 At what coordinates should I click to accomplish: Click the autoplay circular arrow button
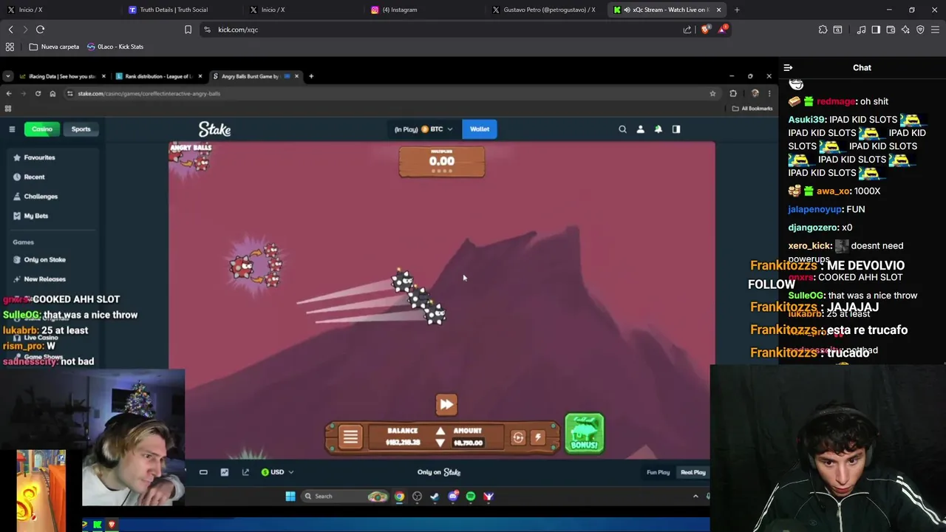pyautogui.click(x=518, y=437)
